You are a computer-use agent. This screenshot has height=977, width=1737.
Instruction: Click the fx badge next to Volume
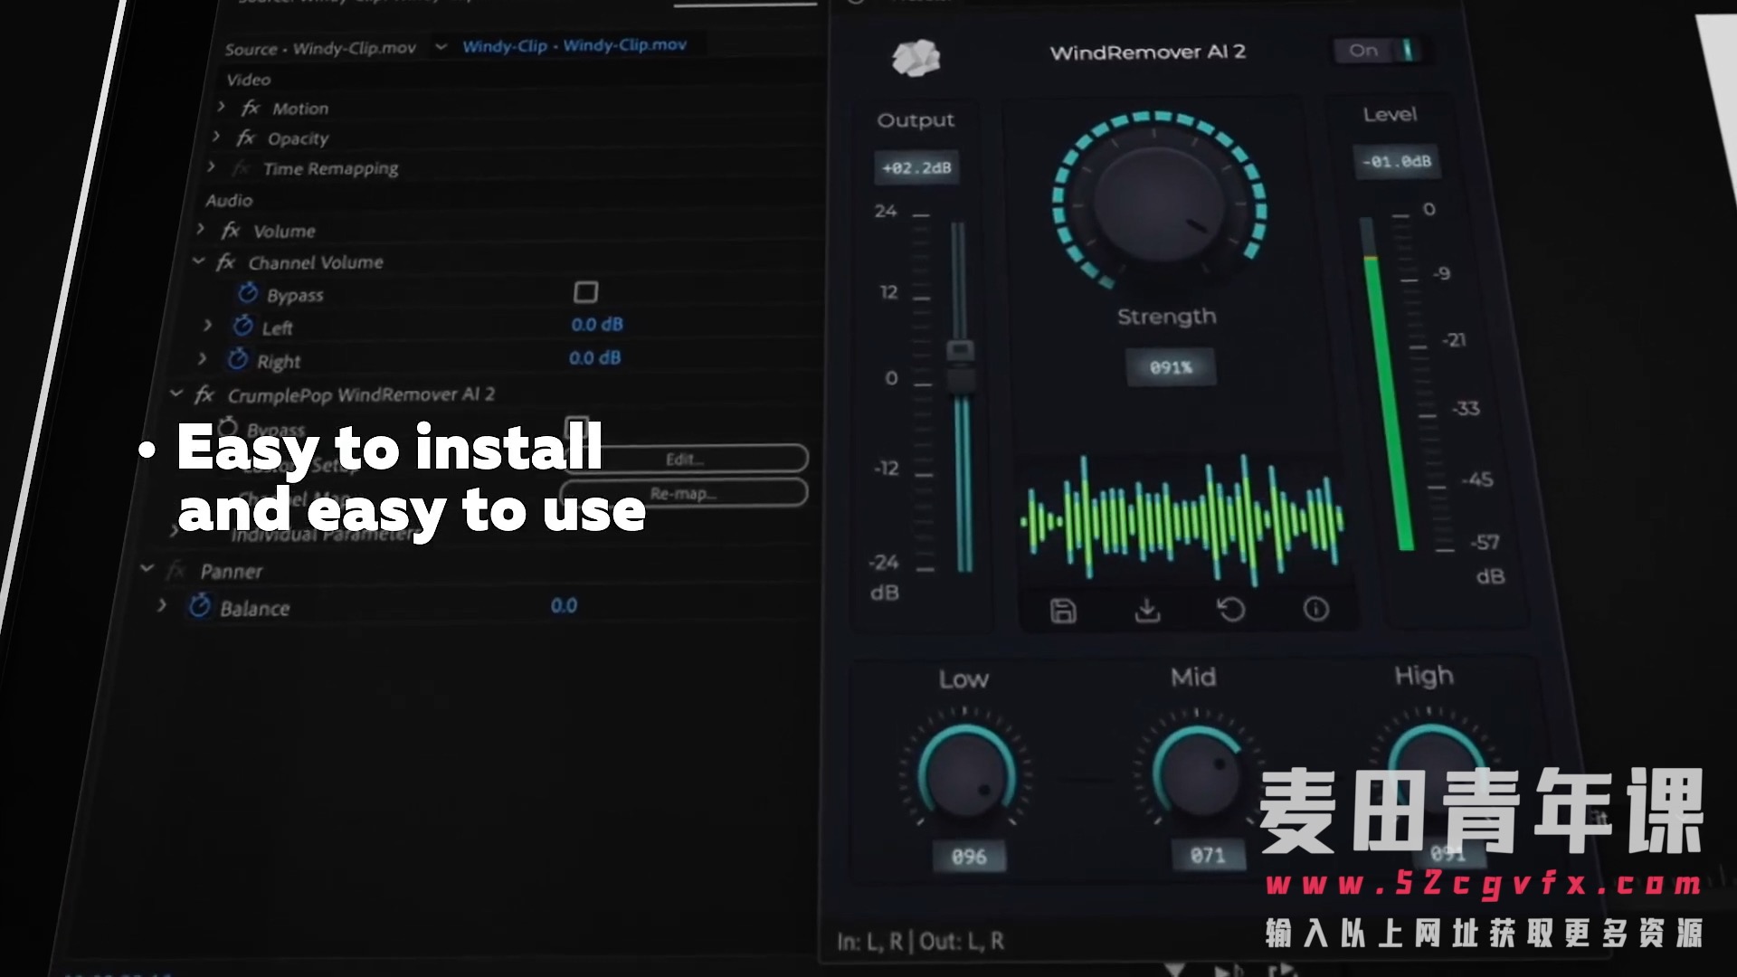coord(232,231)
